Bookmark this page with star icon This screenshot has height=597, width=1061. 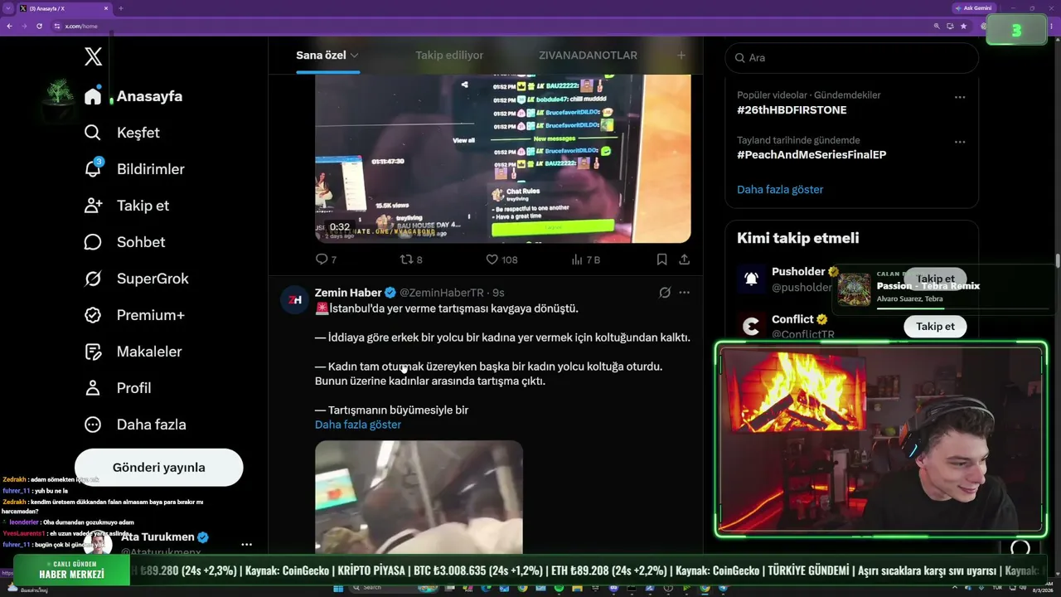(x=964, y=26)
